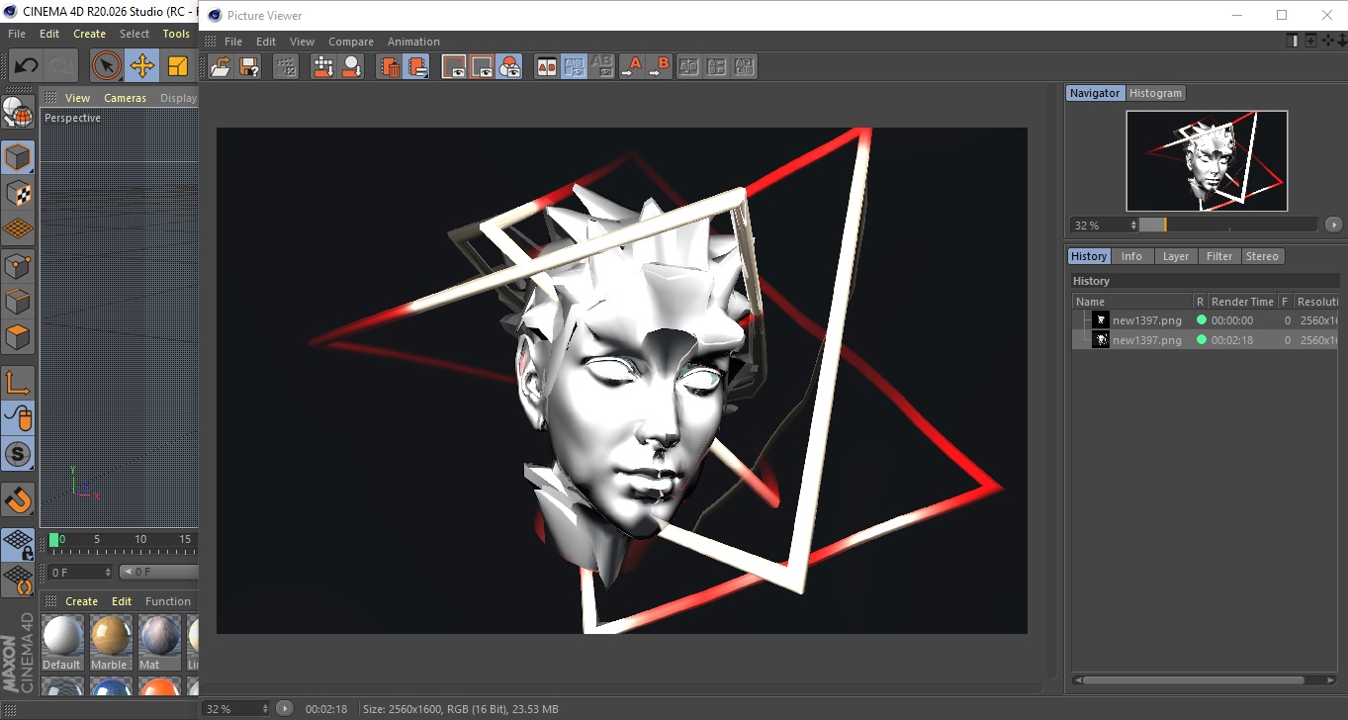The image size is (1348, 720).
Task: Select new1397.png entry with 00:02:18 render time
Action: click(1206, 340)
